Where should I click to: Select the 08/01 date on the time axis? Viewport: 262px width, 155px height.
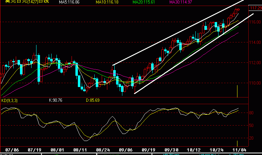[x=57, y=150]
